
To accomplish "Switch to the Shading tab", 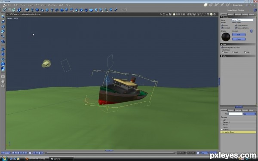I will [245, 15].
